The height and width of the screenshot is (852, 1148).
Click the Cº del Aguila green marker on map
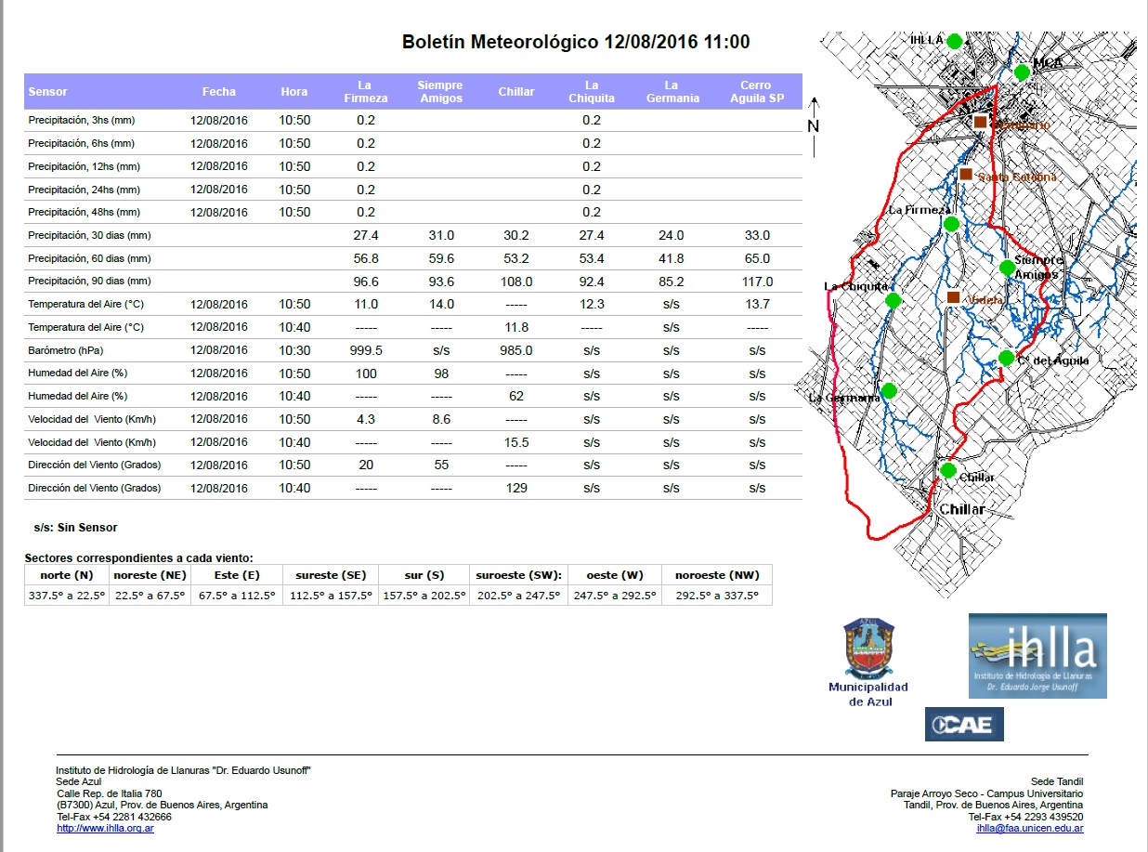coord(1006,358)
